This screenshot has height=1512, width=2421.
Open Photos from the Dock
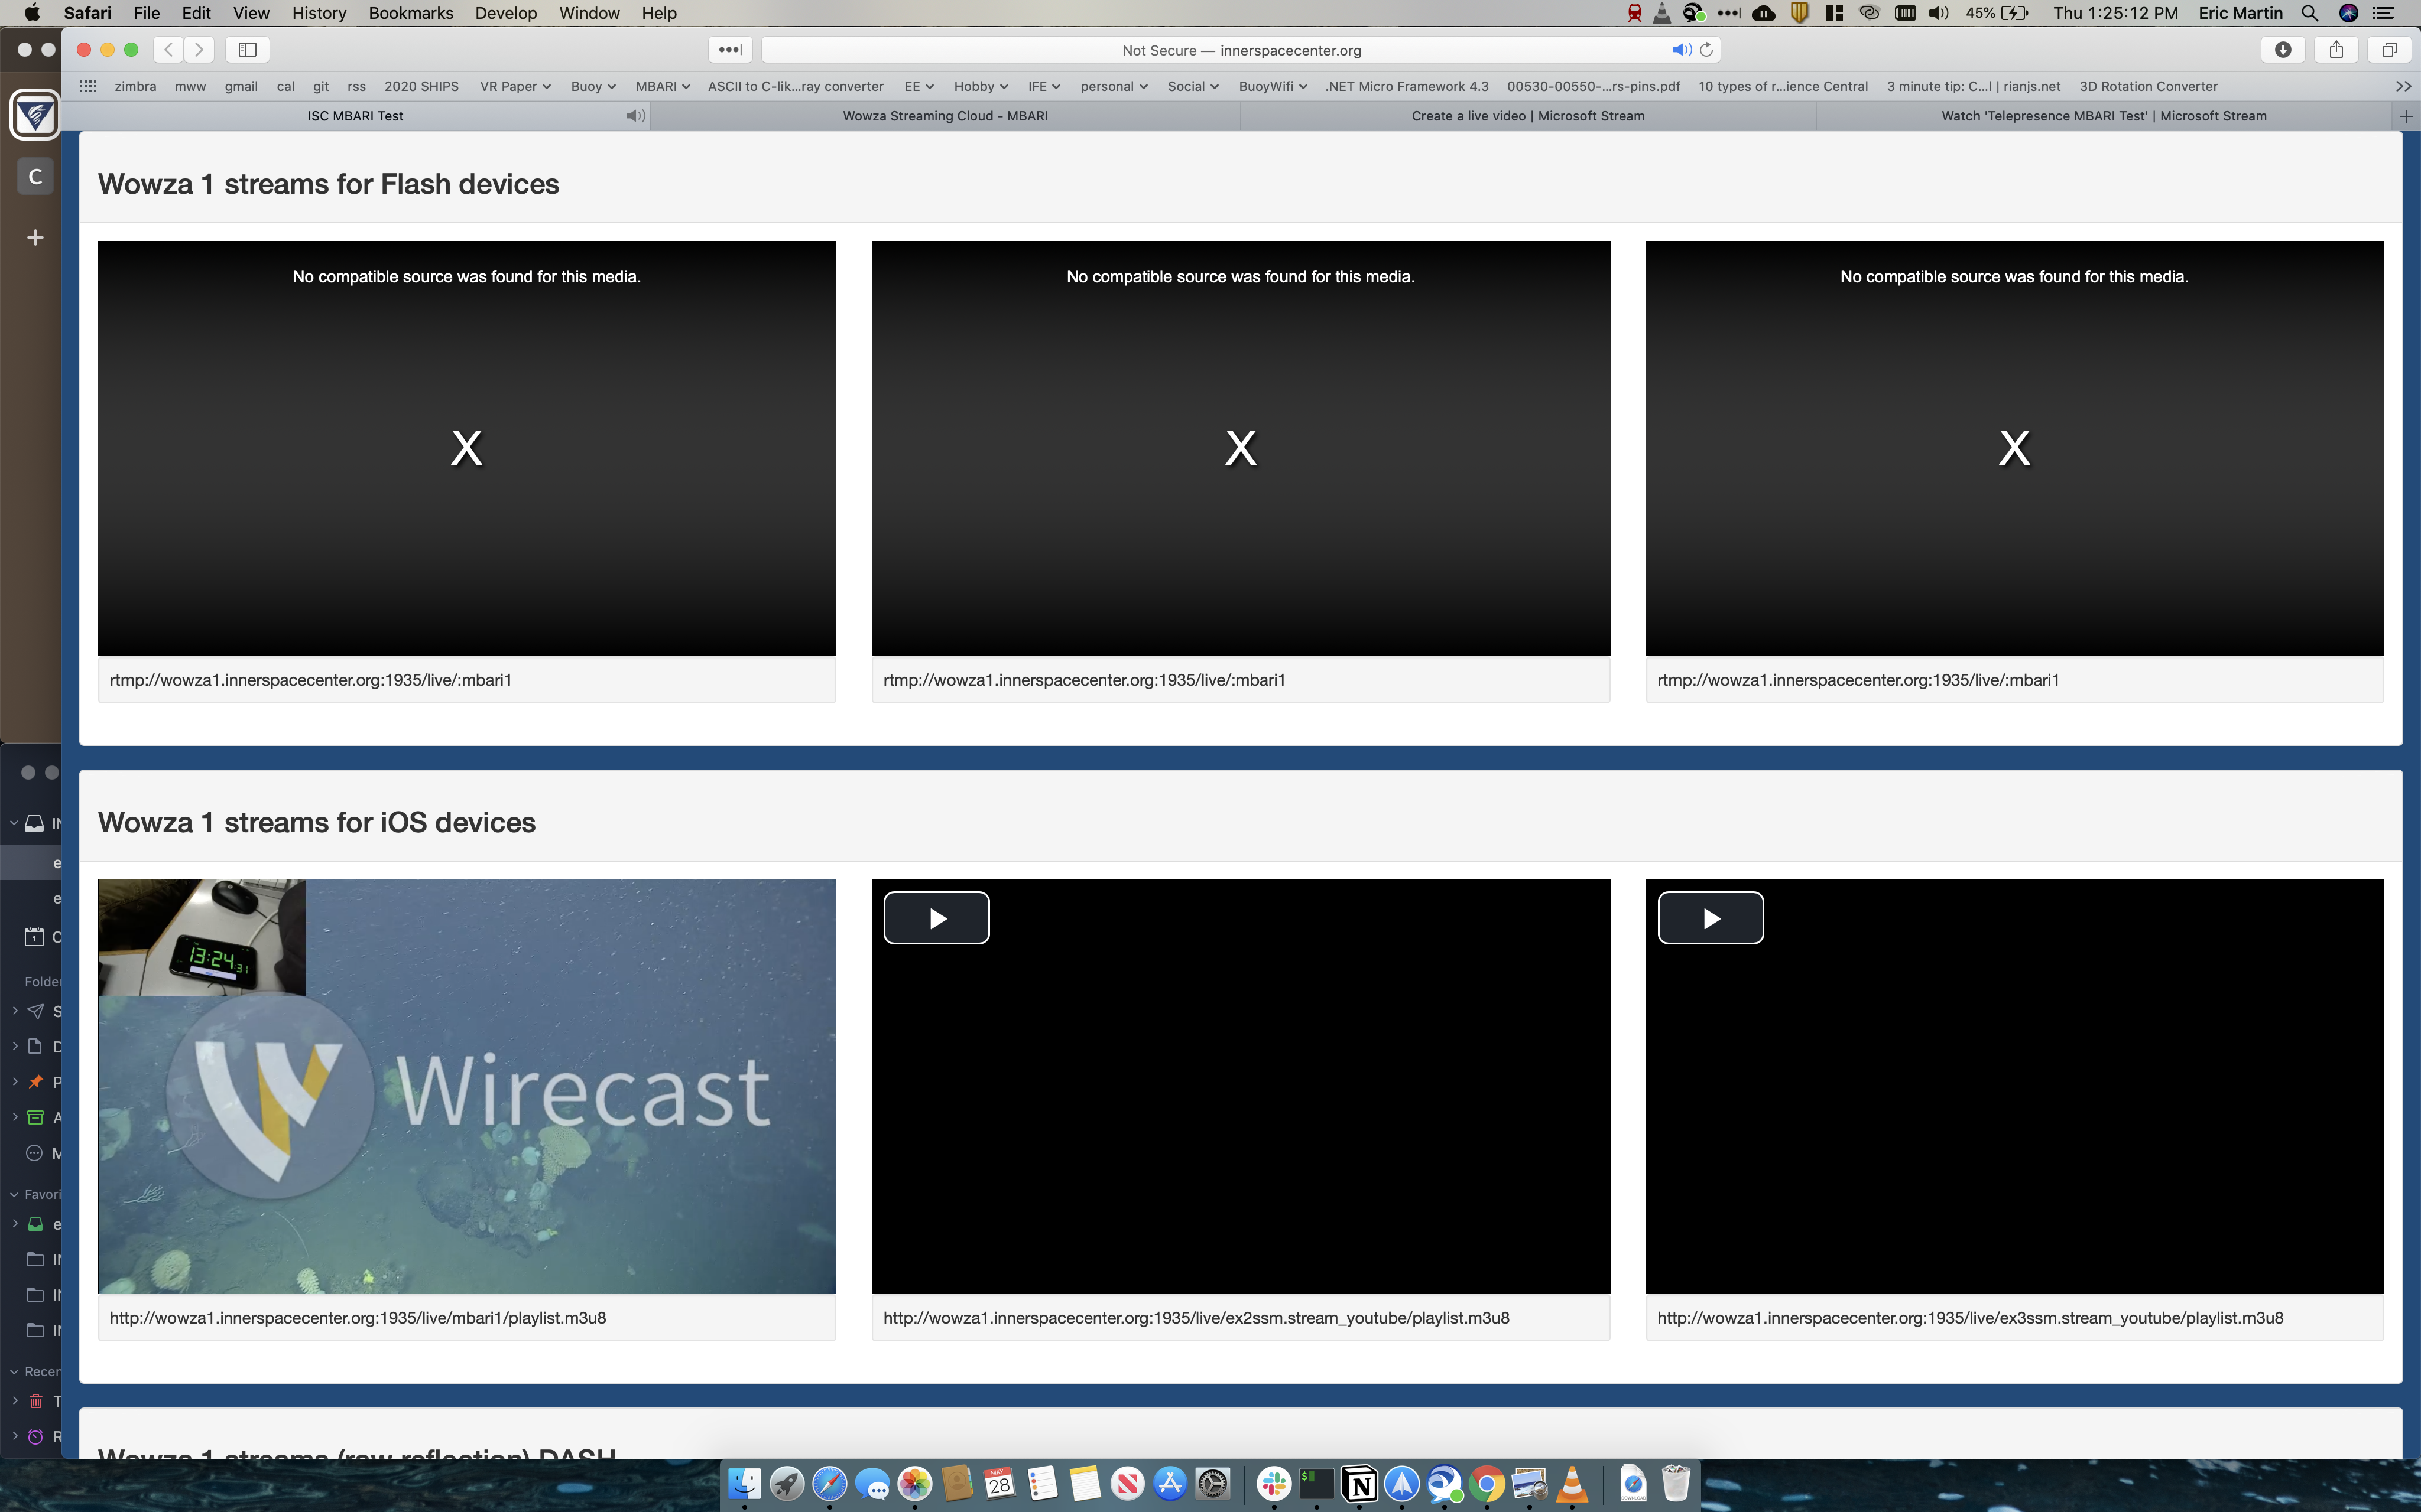[x=914, y=1484]
